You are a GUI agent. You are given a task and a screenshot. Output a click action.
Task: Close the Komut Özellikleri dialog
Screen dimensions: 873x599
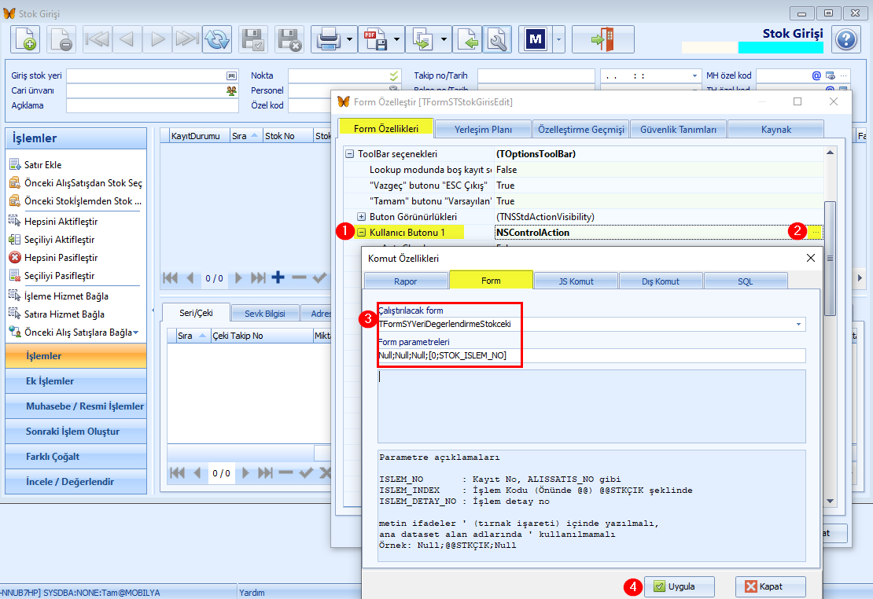point(811,258)
